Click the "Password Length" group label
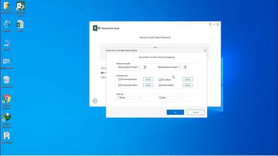The width and height of the screenshot is (278, 156). (123, 64)
